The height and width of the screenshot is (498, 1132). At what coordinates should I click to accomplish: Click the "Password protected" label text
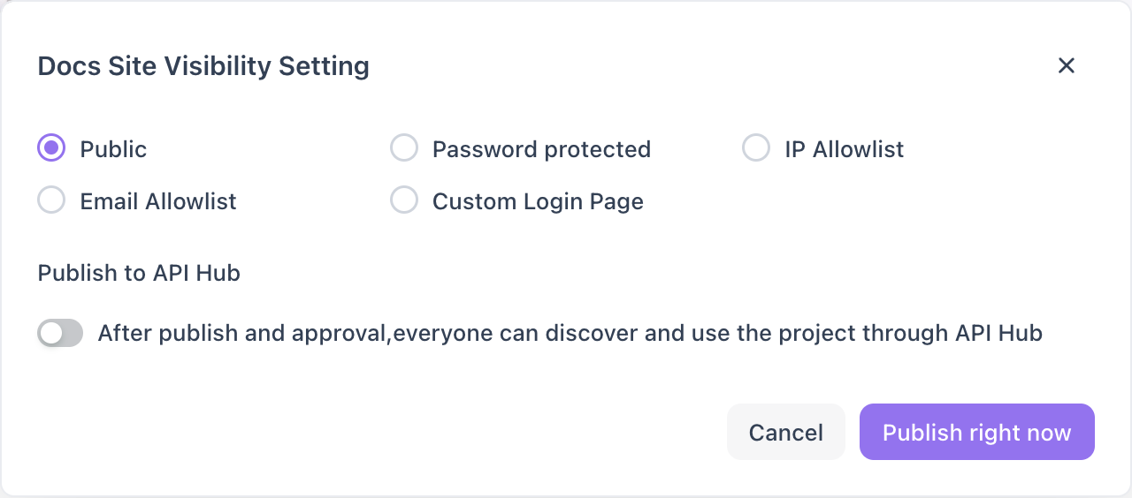[x=541, y=149]
